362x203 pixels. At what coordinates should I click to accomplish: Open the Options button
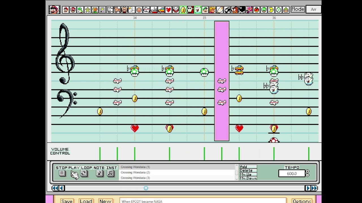point(302,201)
